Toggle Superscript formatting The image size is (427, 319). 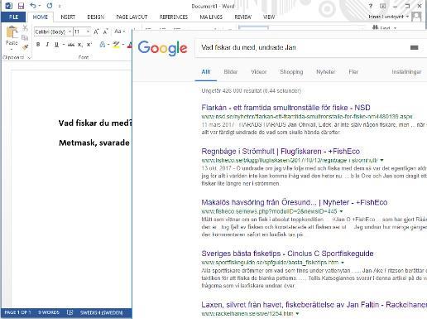coord(89,45)
